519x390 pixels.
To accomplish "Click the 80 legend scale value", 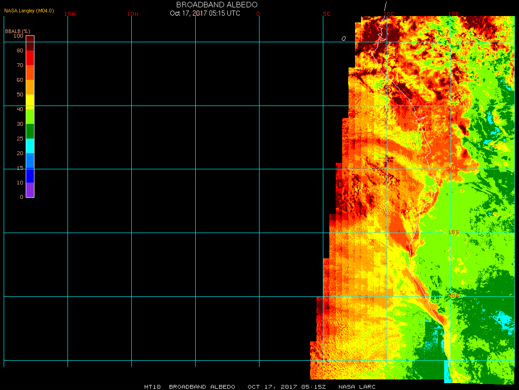I will coord(20,50).
